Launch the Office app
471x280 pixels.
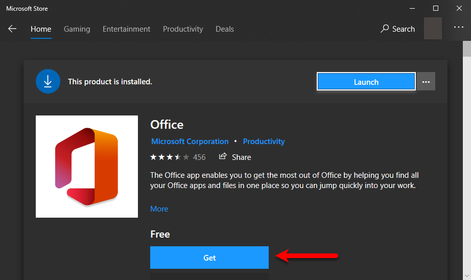[x=366, y=81]
